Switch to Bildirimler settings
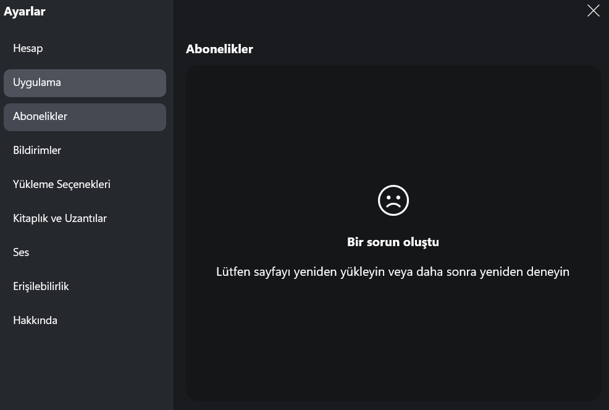Viewport: 609px width, 410px height. [37, 150]
